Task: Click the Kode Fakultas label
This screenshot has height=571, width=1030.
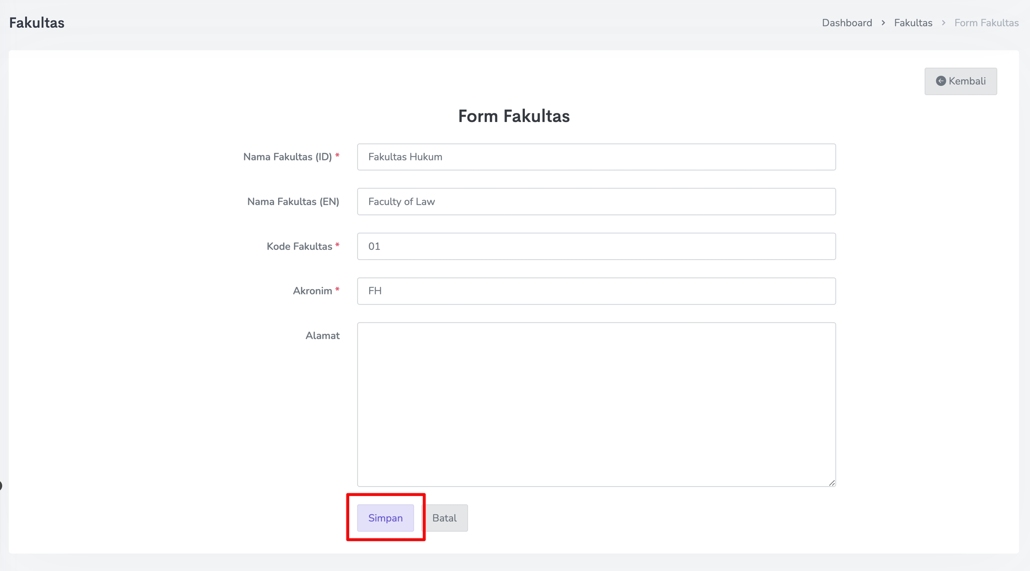Action: pos(299,246)
